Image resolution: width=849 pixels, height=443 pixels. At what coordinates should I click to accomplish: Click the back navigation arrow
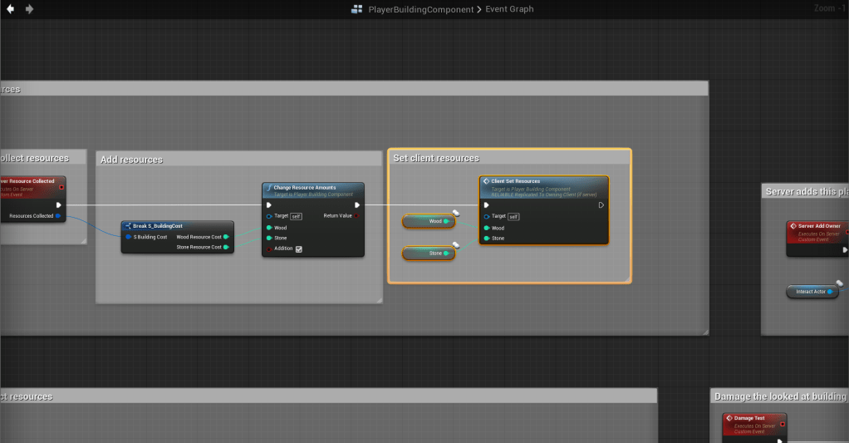(11, 9)
